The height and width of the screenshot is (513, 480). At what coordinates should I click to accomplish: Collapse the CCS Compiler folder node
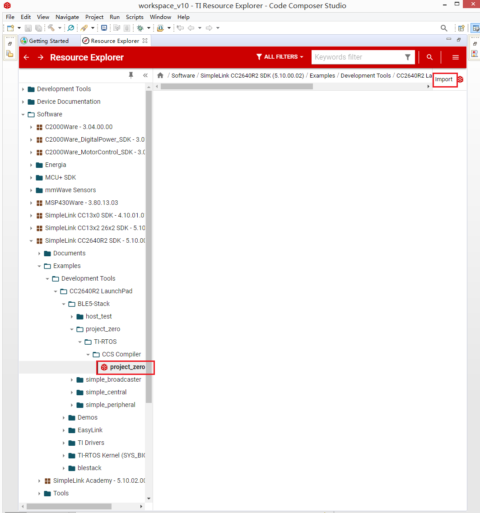pos(88,355)
